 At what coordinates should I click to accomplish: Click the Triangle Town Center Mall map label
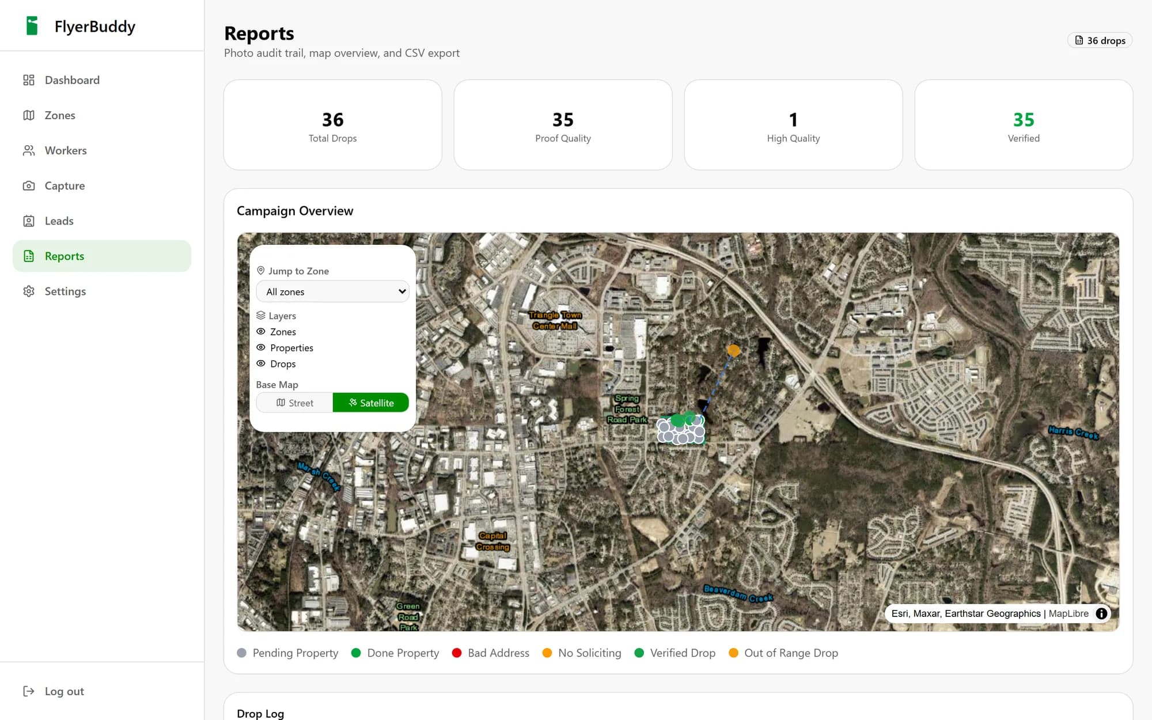[555, 320]
